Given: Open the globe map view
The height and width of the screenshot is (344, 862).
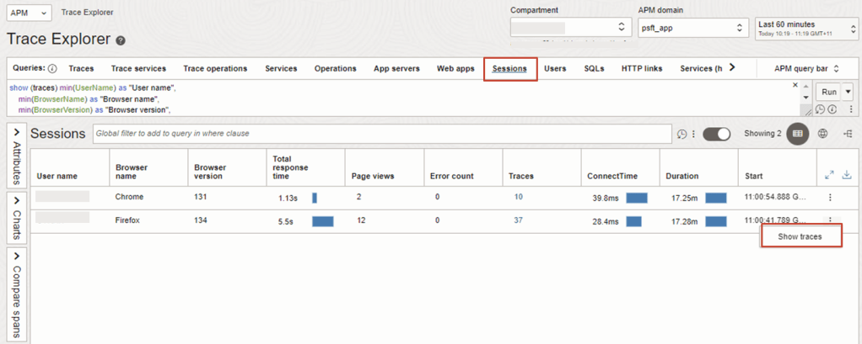Looking at the screenshot, I should [823, 134].
